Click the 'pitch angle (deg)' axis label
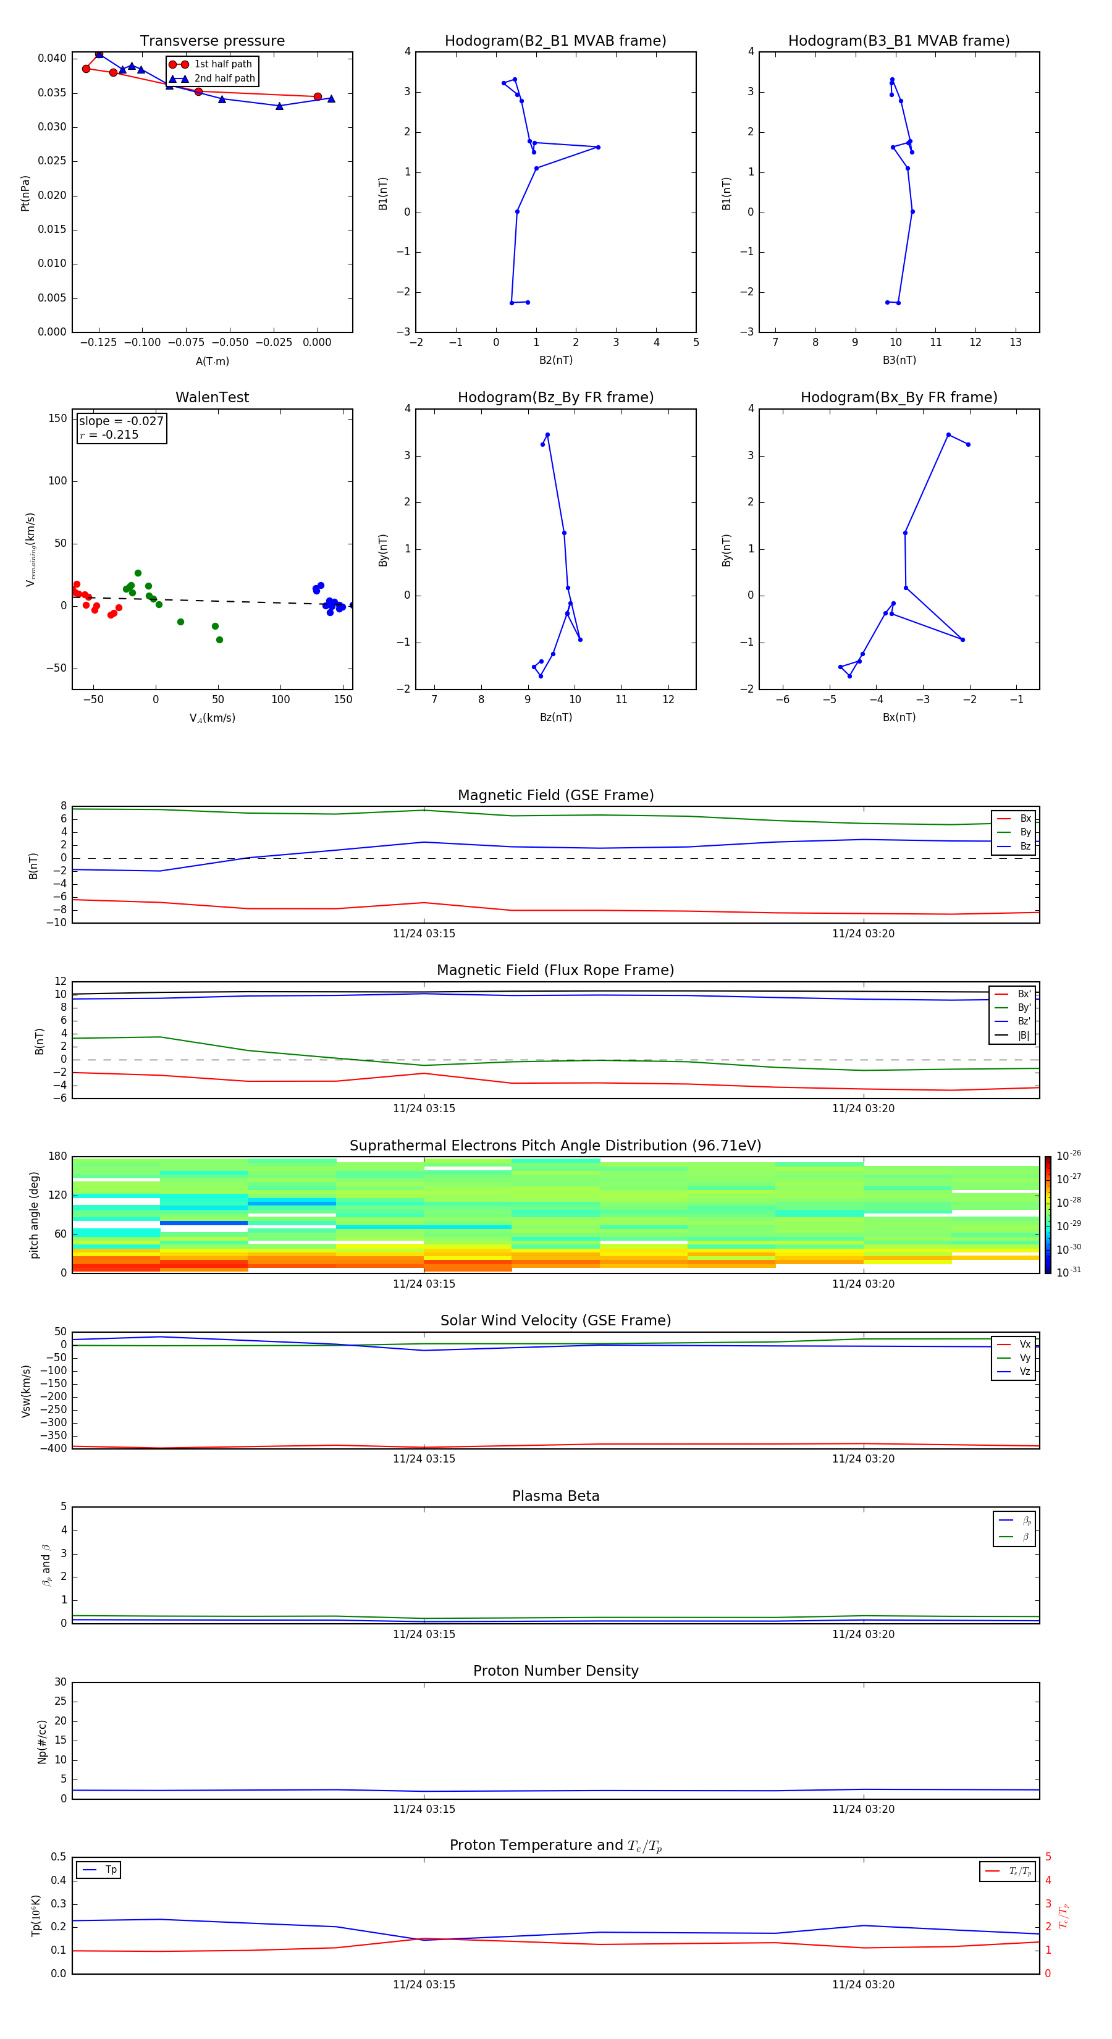The width and height of the screenshot is (1112, 2039). (x=34, y=1215)
